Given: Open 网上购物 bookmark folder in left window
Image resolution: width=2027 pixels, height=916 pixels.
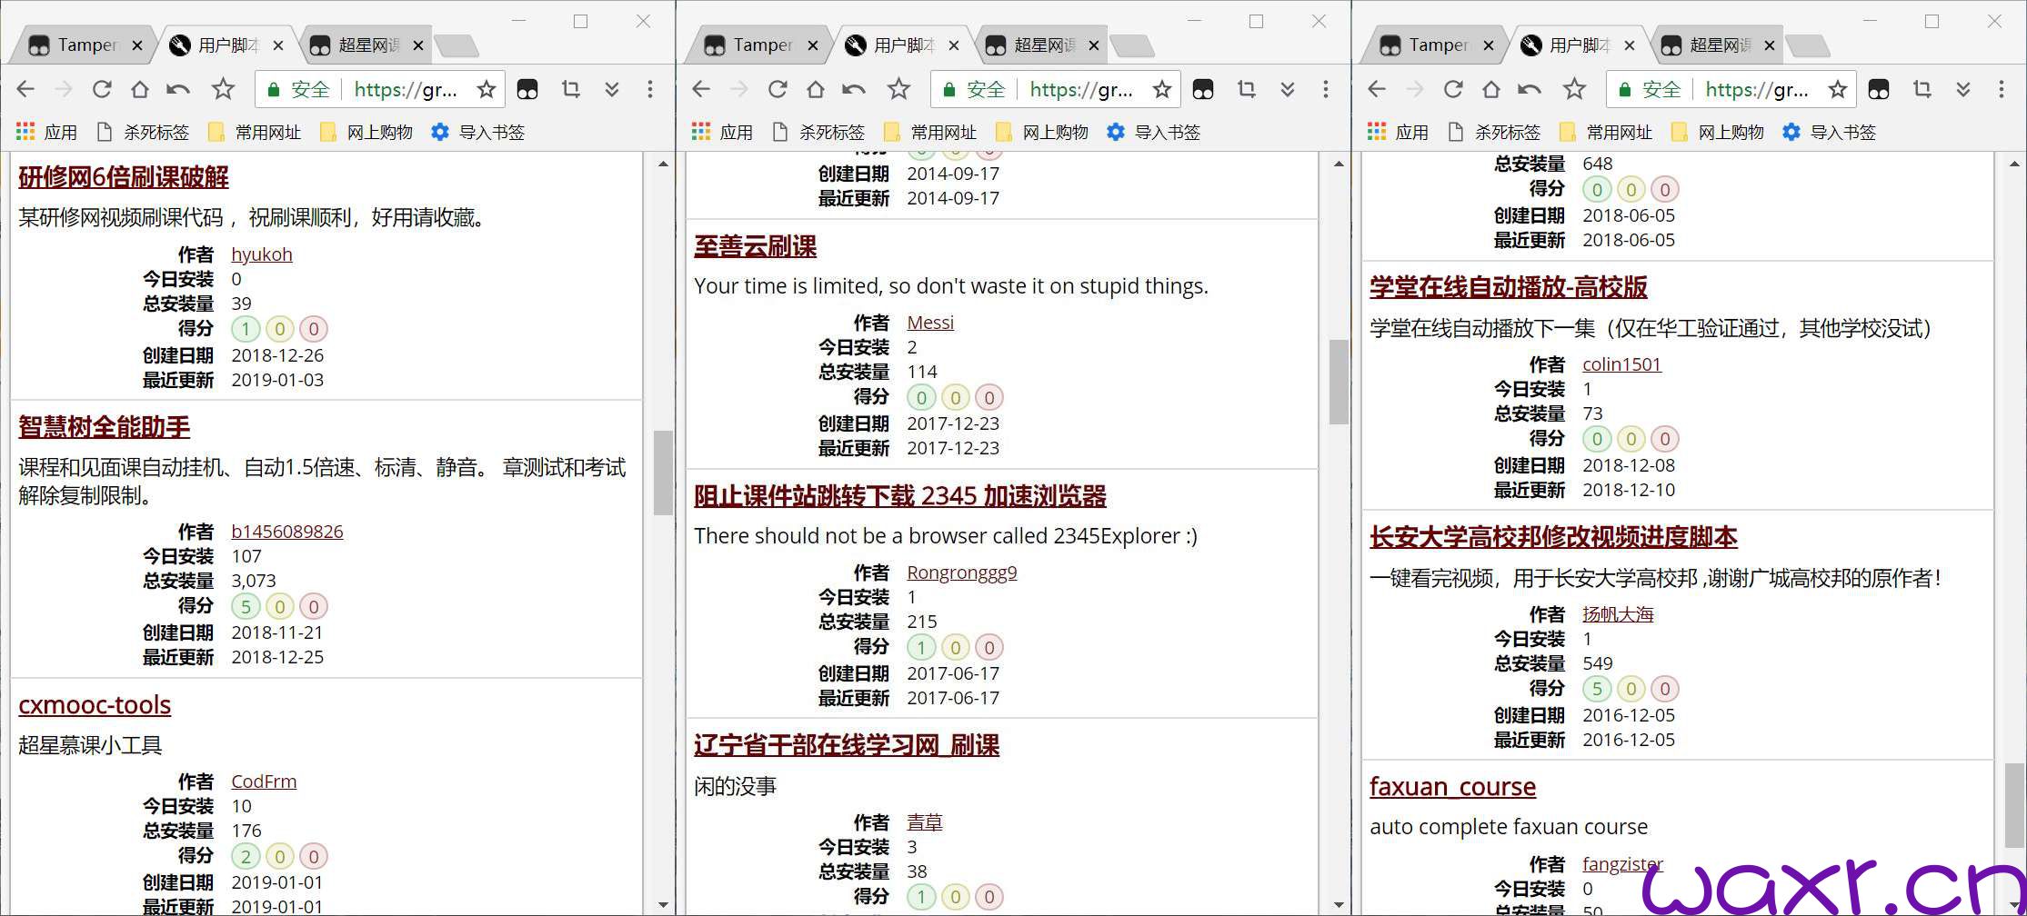Looking at the screenshot, I should click(x=366, y=132).
